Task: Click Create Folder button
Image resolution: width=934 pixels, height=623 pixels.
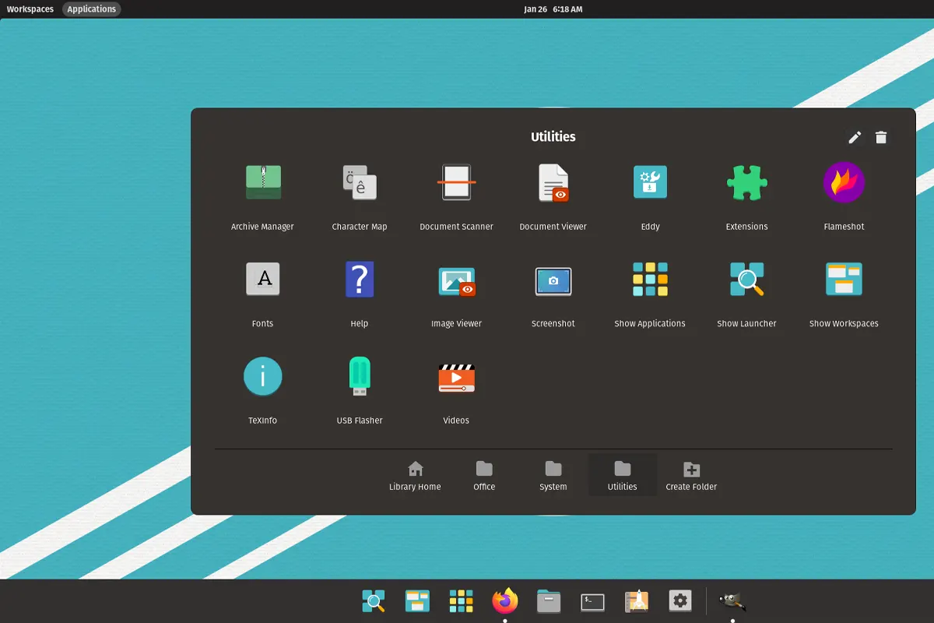Action: 691,476
